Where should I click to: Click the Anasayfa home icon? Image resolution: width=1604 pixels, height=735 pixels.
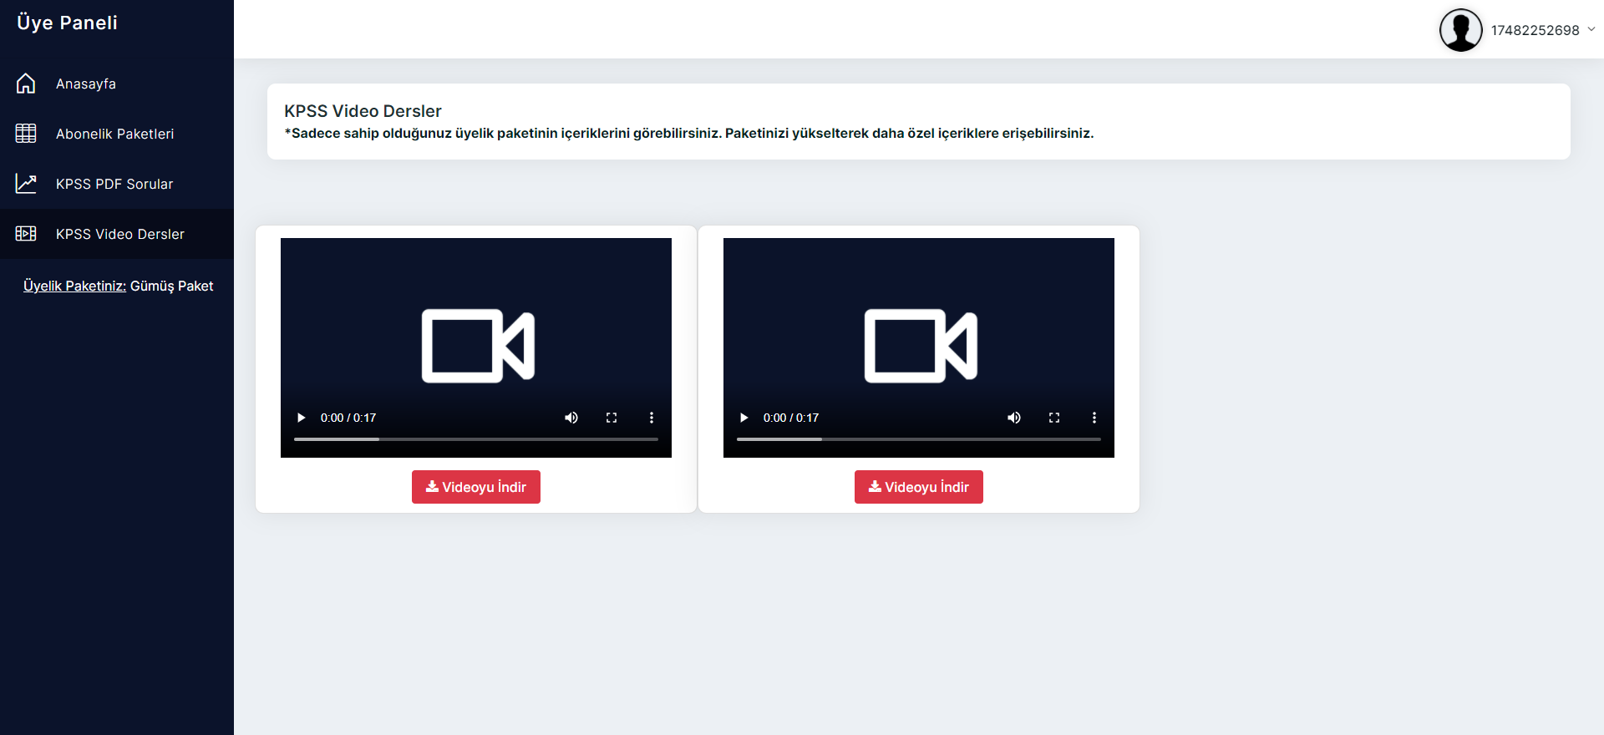pyautogui.click(x=26, y=84)
